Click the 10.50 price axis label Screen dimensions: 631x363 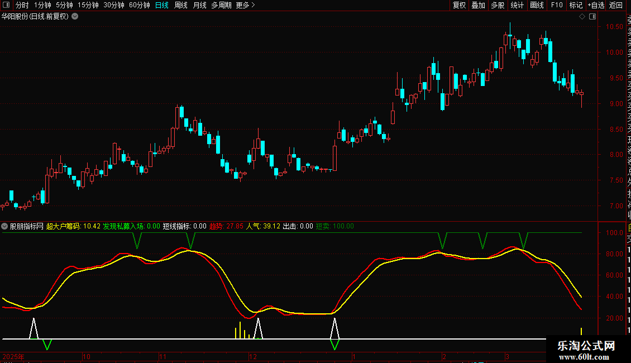[x=614, y=27]
